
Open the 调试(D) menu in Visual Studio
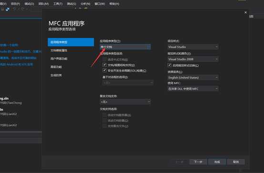click(29, 4)
